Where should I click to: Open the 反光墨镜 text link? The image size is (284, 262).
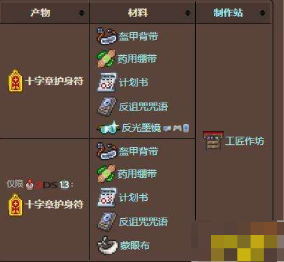pos(141,128)
